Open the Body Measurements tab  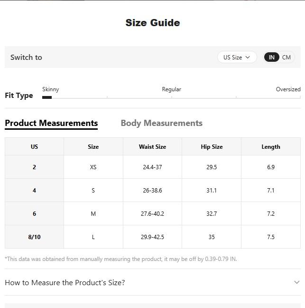161,123
